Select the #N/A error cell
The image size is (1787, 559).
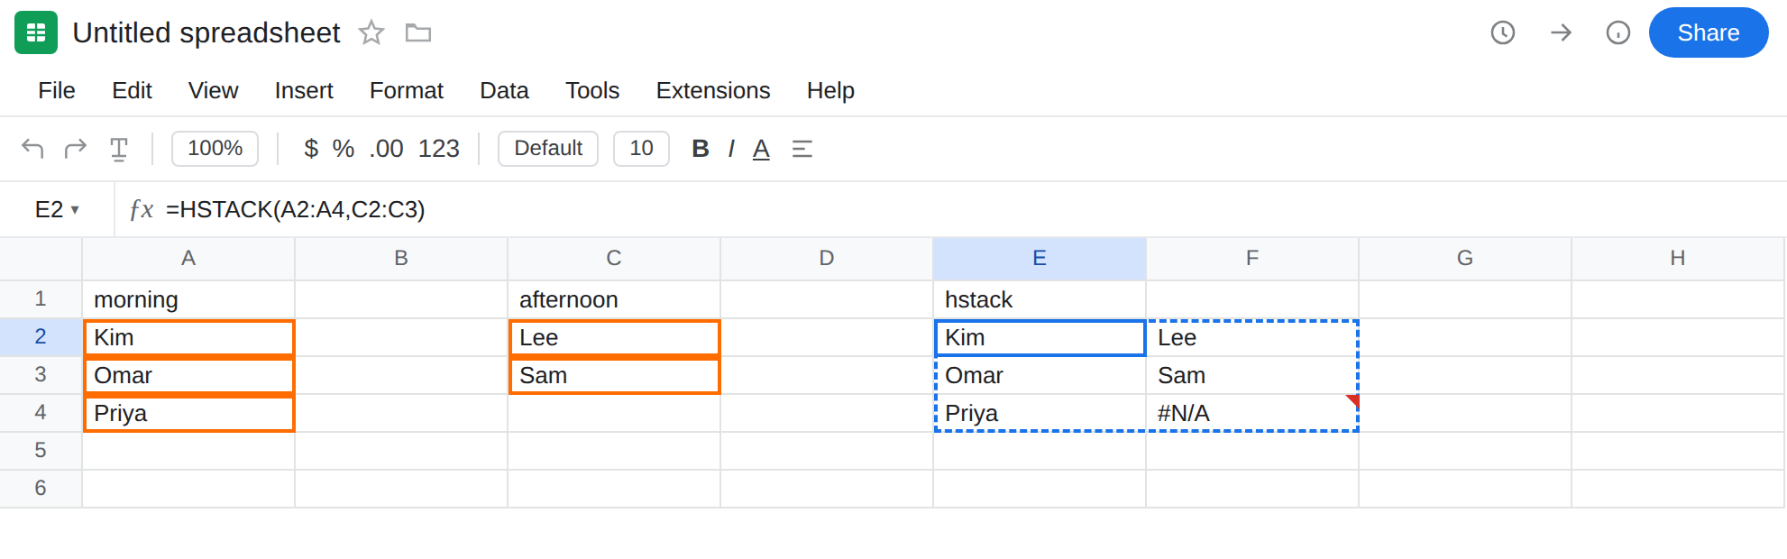1252,413
